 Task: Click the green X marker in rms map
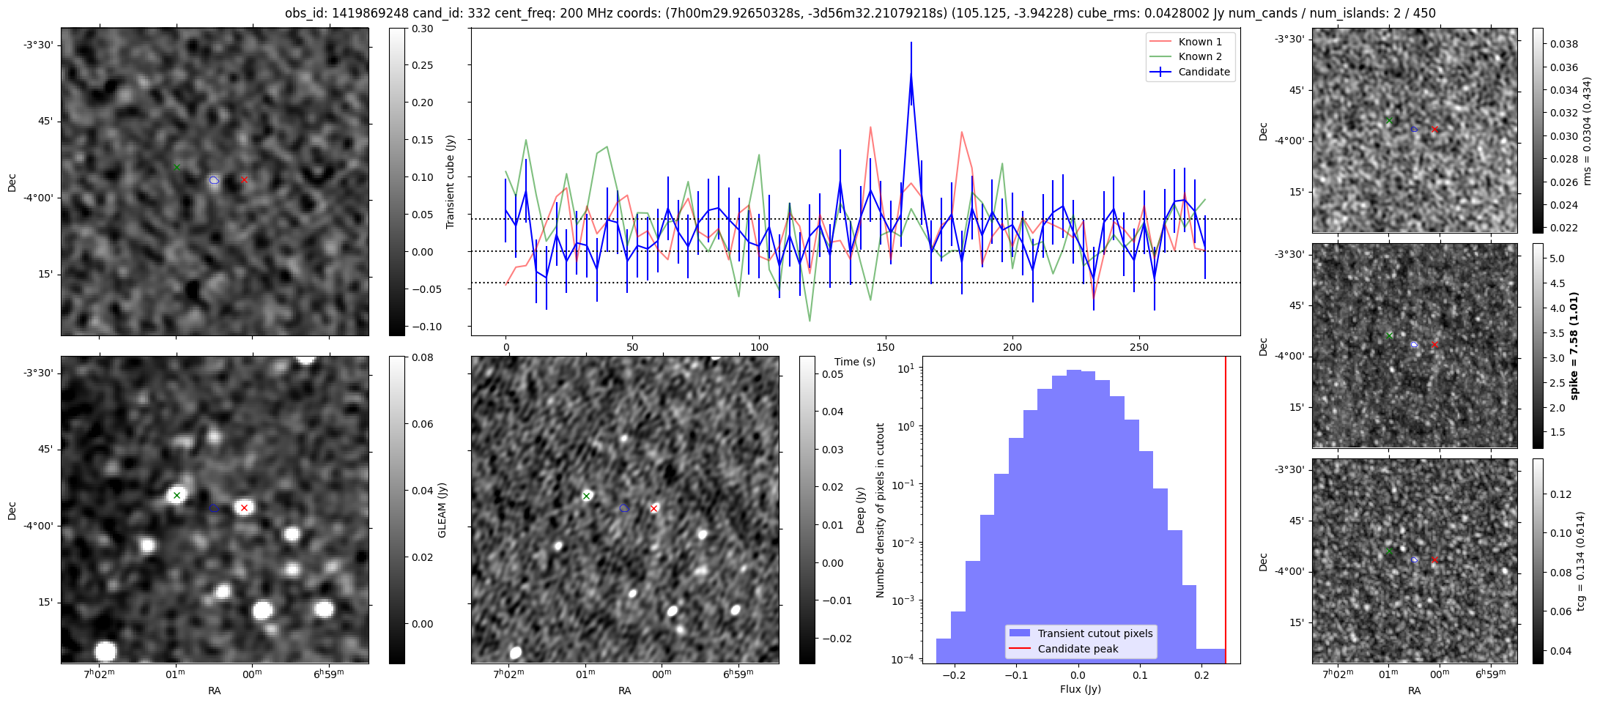point(1389,120)
